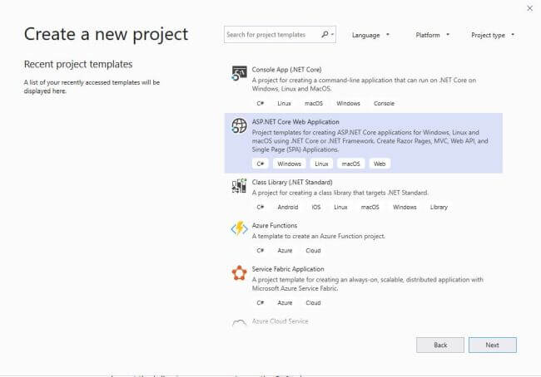541x377 pixels.
Task: Pick the Class Library (.NET Standard) title
Action: [292, 182]
